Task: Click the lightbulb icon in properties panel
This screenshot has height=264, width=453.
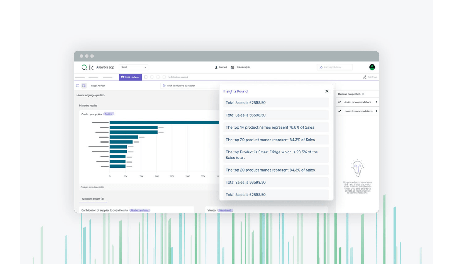Action: pos(357,169)
